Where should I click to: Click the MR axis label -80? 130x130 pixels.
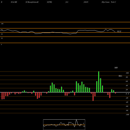[x=127, y=110]
